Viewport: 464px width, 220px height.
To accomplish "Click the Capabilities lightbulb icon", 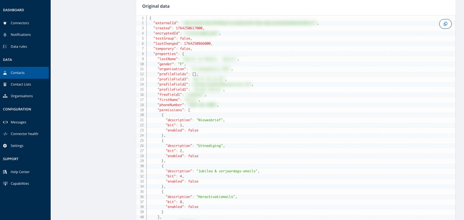I will click(x=5, y=184).
